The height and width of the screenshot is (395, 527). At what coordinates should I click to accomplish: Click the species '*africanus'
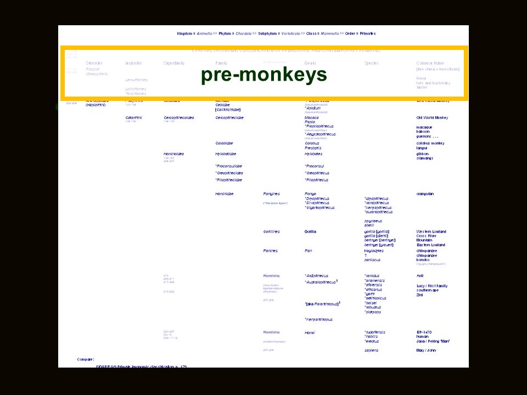[x=373, y=289]
